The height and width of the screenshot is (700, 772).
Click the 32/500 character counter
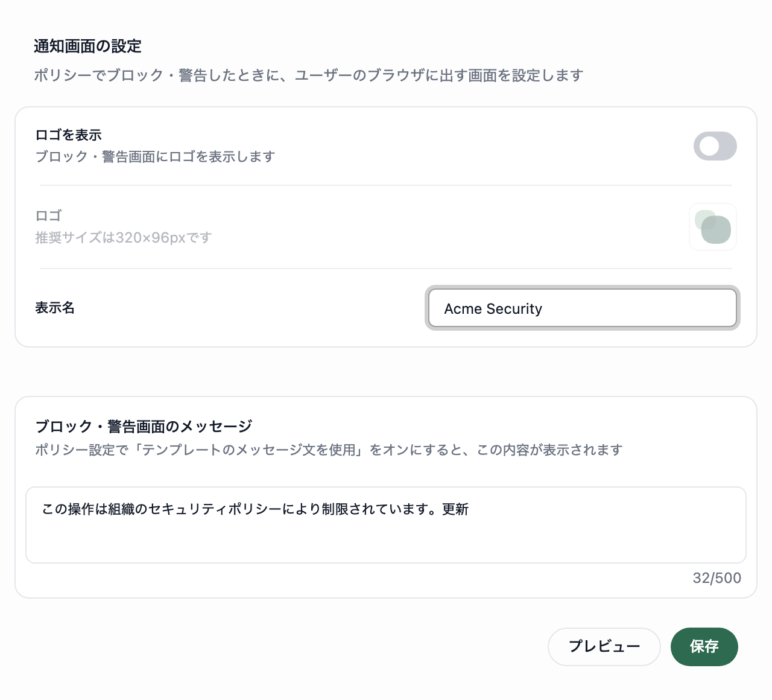tap(717, 578)
